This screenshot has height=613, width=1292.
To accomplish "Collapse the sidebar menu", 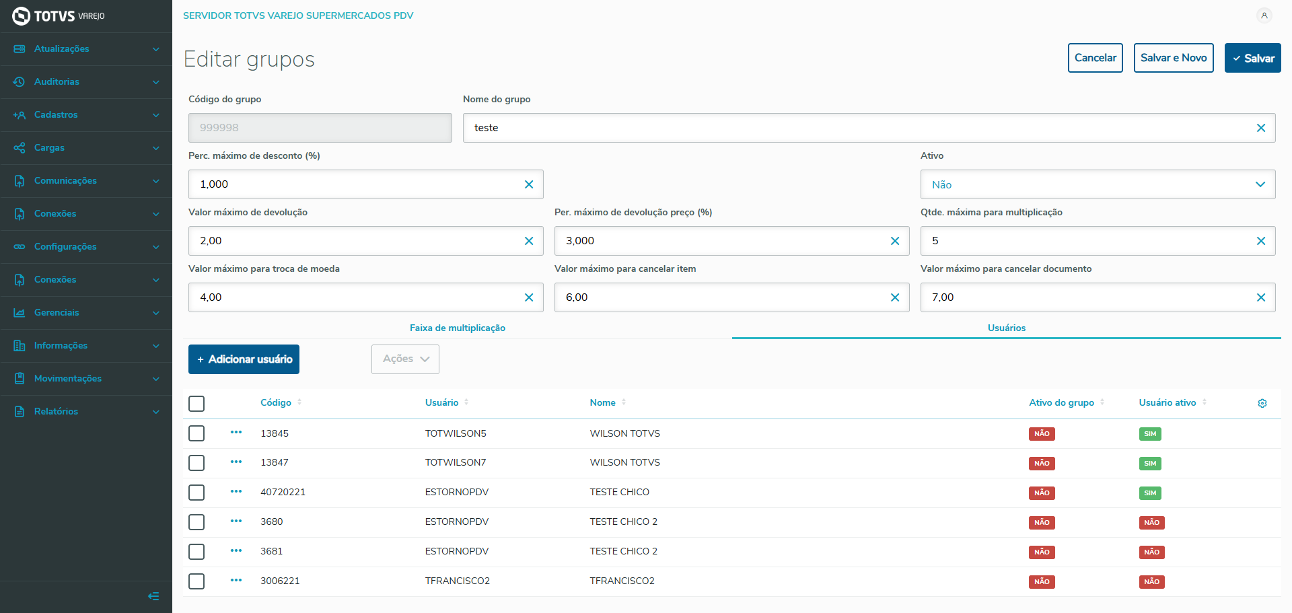I will pos(153,596).
